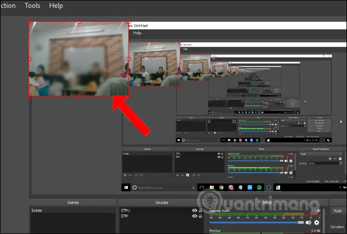The width and height of the screenshot is (347, 234).
Task: Open the Tools menu
Action: (32, 6)
